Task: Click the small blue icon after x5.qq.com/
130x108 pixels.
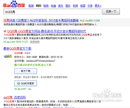Action: [30, 89]
